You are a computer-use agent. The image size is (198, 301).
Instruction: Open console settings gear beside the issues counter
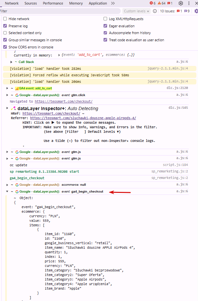pyautogui.click(x=196, y=11)
